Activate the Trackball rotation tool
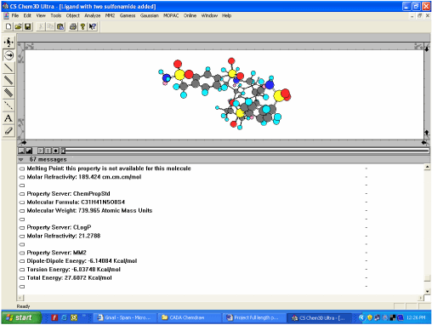The width and height of the screenshot is (432, 325). [x=9, y=55]
